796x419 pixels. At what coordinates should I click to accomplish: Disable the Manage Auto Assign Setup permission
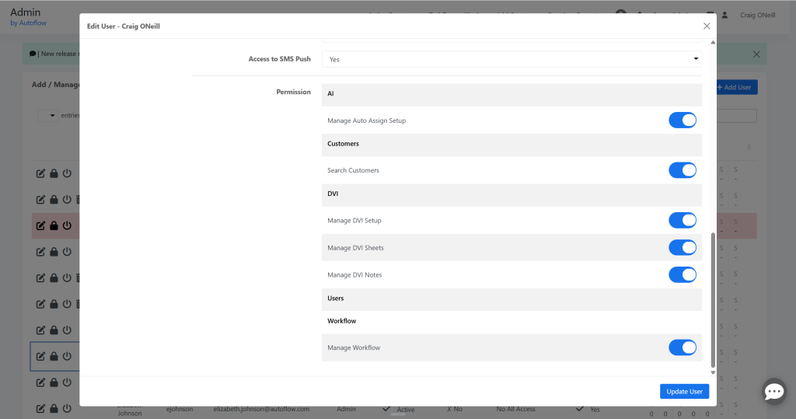click(682, 120)
